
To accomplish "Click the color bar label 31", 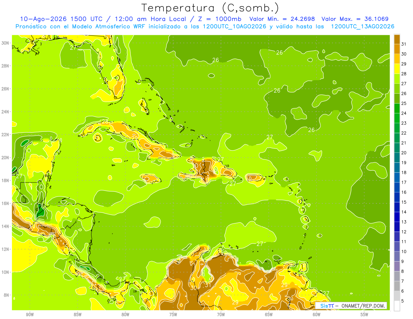I will click(x=404, y=44).
